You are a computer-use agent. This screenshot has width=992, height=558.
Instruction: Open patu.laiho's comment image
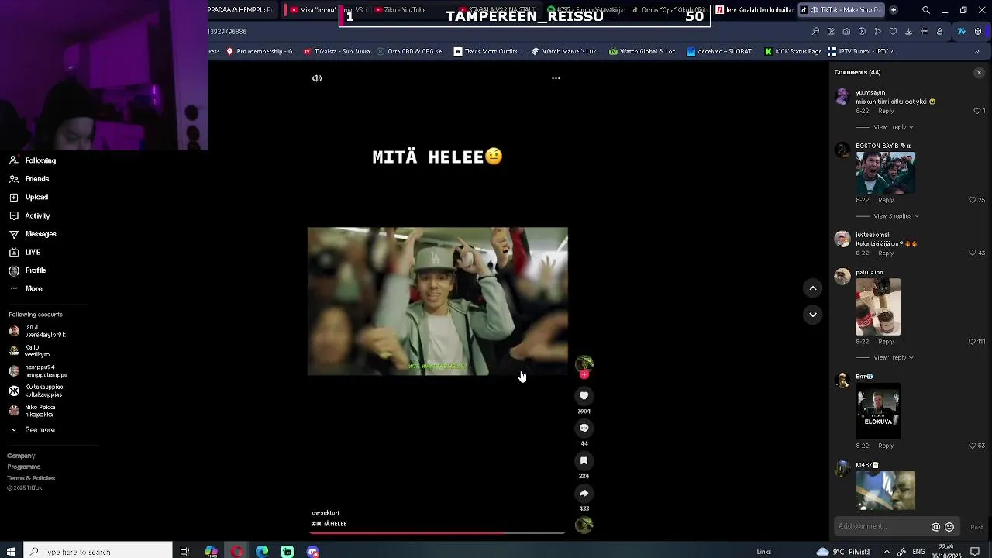(878, 307)
